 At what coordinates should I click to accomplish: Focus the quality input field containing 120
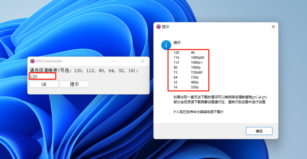pyautogui.click(x=43, y=76)
